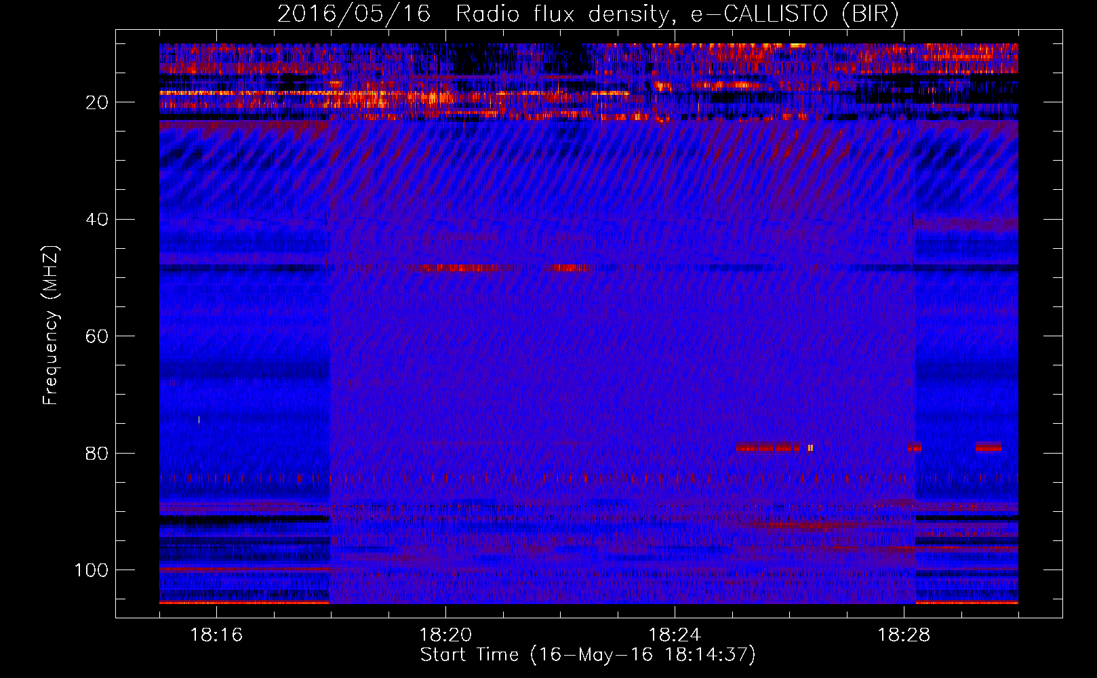
Task: Click the small yellow burst near 80 MHz
Action: (x=810, y=448)
